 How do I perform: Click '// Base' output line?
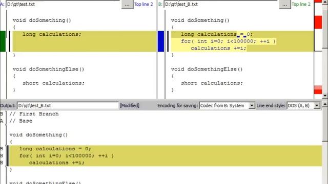click(20, 121)
